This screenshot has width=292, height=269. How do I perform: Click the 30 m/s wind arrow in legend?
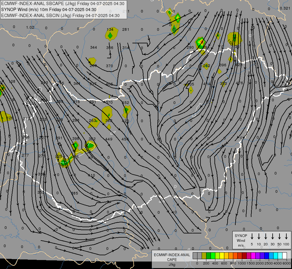point(272,236)
